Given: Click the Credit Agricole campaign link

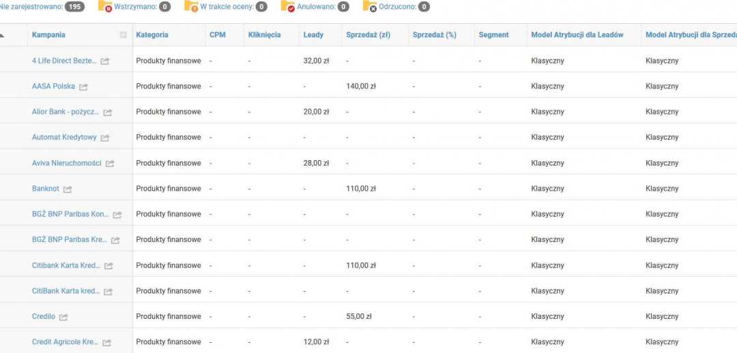Looking at the screenshot, I should pos(65,342).
